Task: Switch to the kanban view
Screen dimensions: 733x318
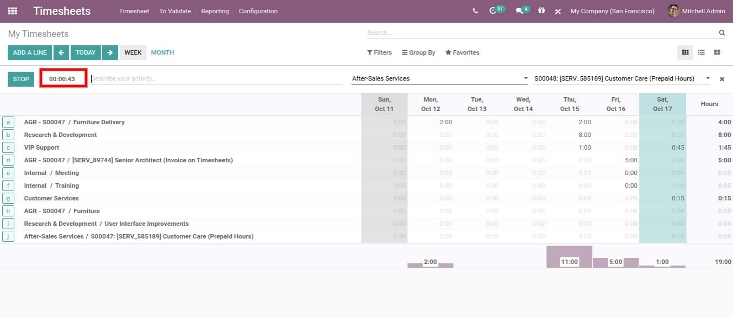Action: tap(717, 52)
